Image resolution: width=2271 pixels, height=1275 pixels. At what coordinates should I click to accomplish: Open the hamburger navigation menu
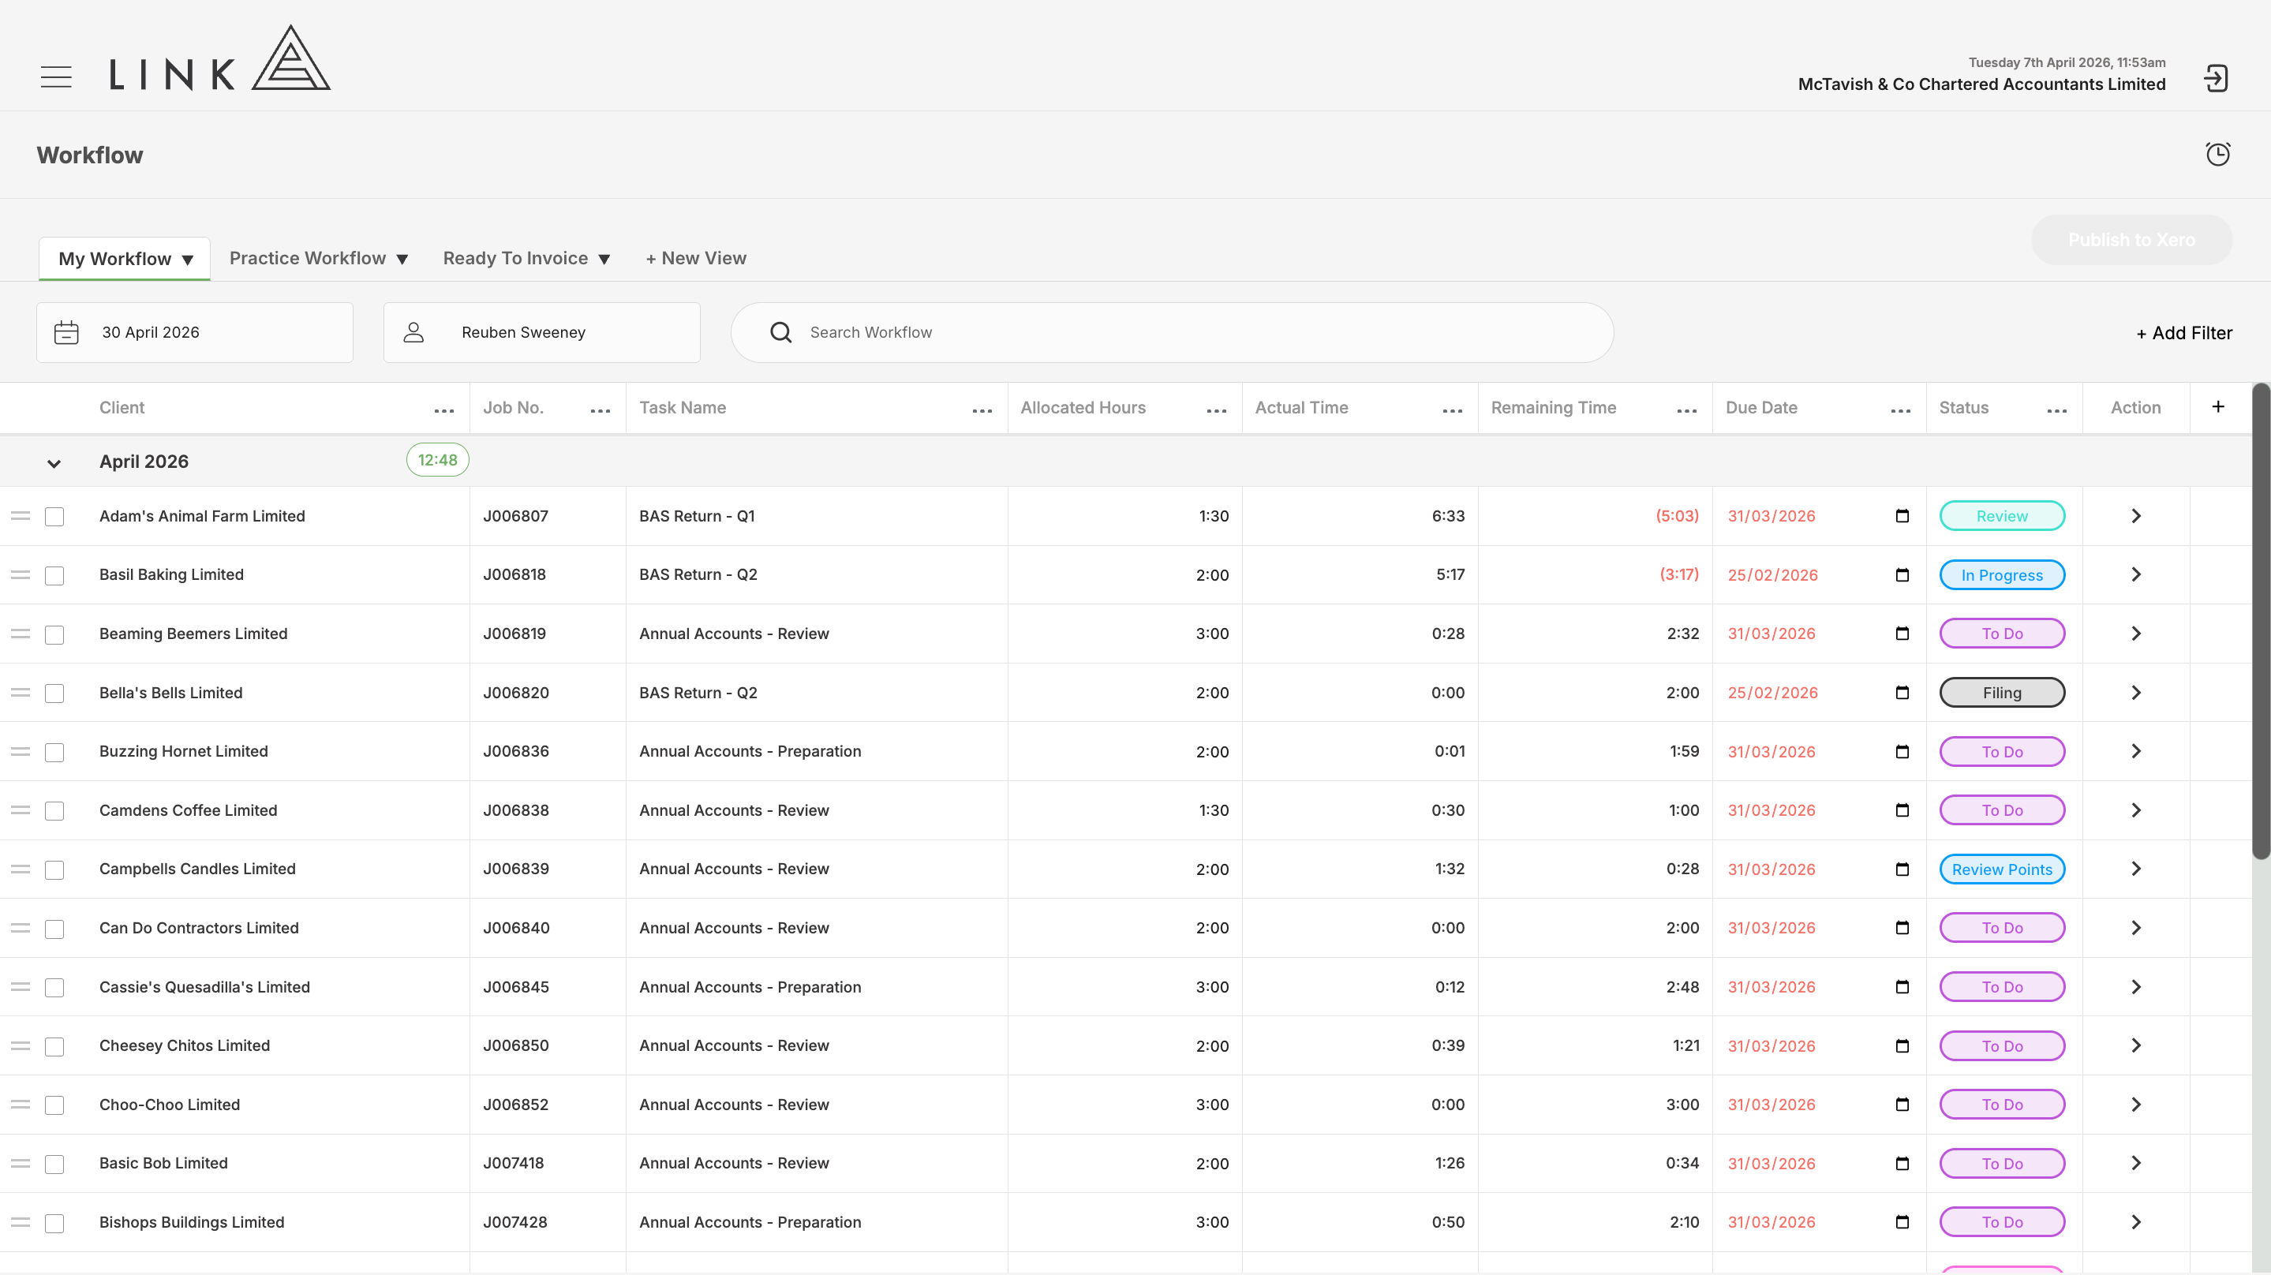[x=55, y=77]
